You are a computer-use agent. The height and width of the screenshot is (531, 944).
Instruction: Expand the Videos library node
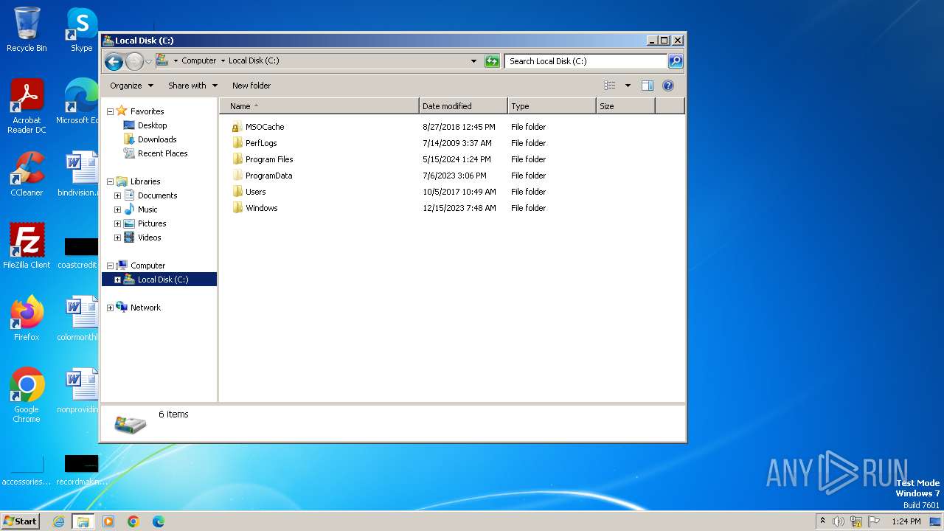[x=117, y=237]
